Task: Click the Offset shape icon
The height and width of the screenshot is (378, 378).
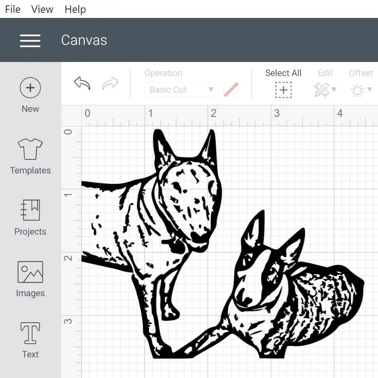Action: (357, 90)
